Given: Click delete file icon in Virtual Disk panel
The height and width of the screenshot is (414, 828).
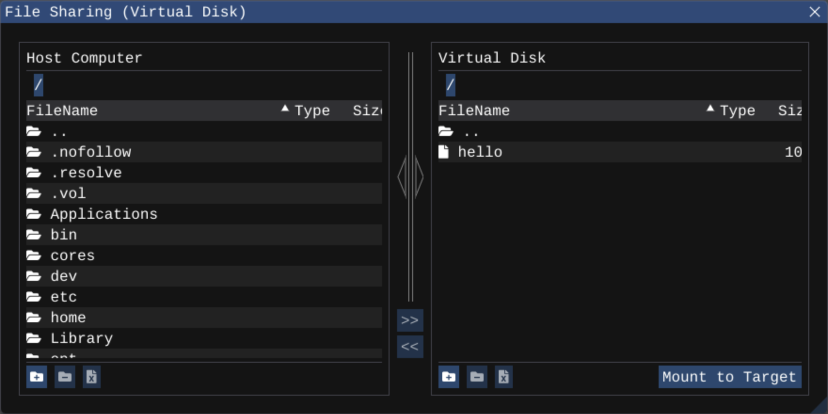Looking at the screenshot, I should (503, 377).
